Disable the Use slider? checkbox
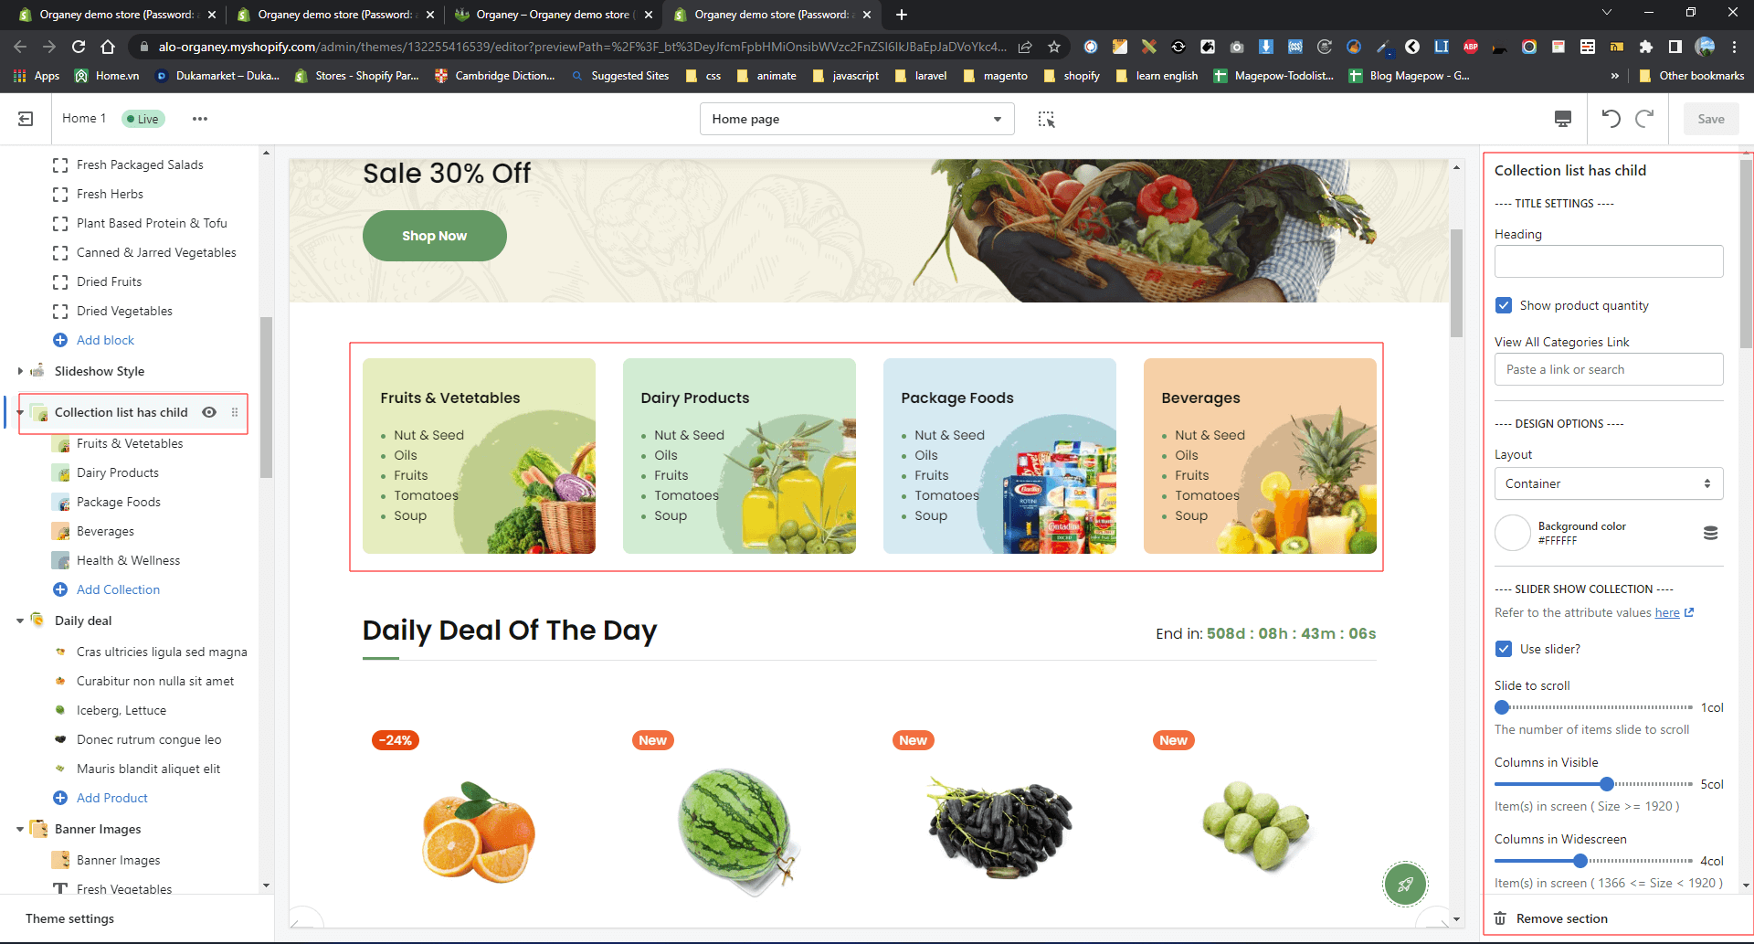 1504,649
